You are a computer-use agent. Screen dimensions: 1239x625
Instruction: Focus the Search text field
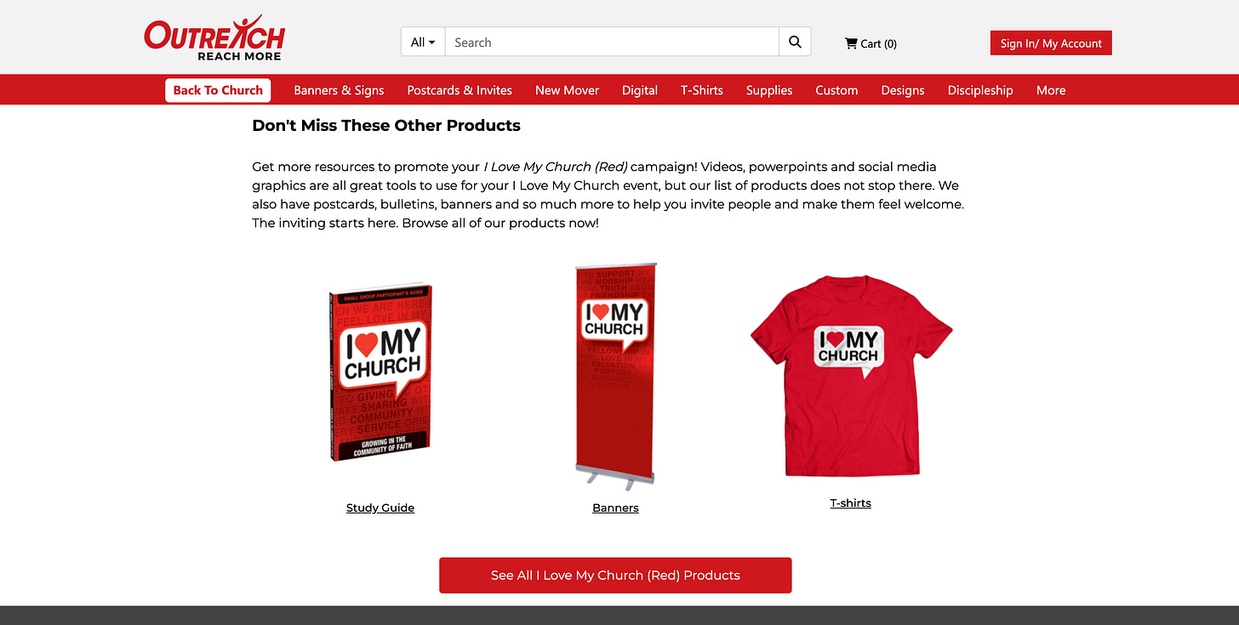click(612, 42)
